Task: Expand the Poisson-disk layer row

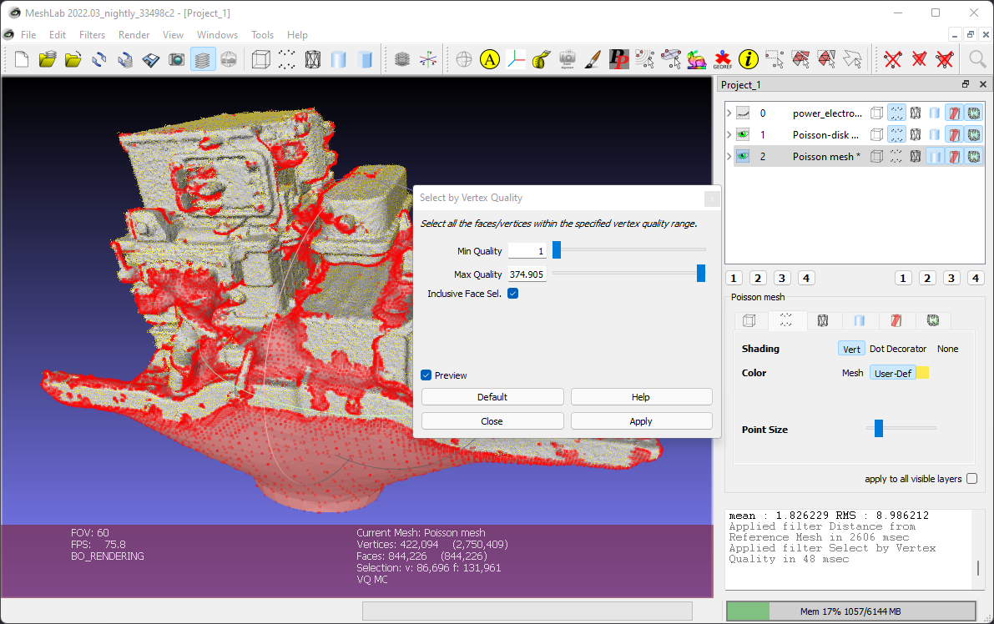Action: (x=729, y=135)
